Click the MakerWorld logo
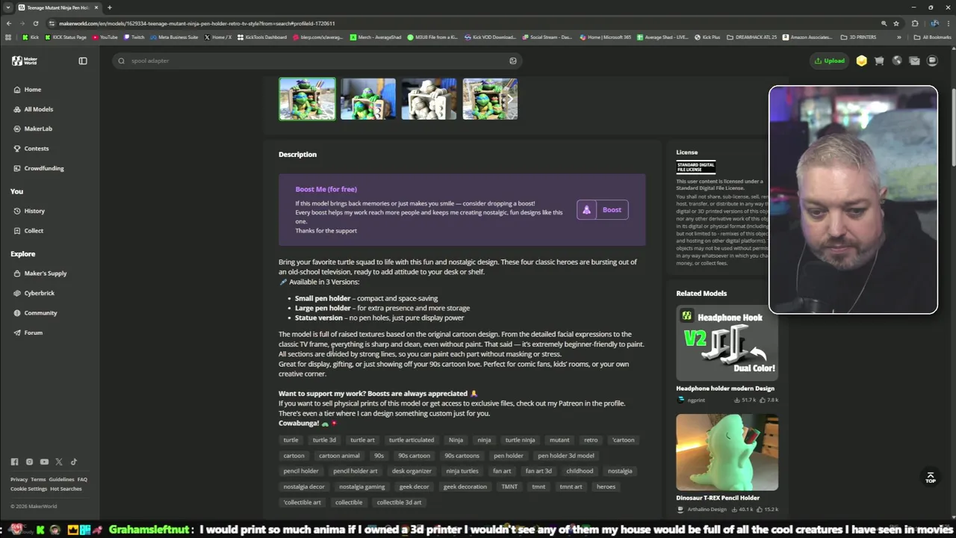The image size is (956, 538). [x=24, y=61]
